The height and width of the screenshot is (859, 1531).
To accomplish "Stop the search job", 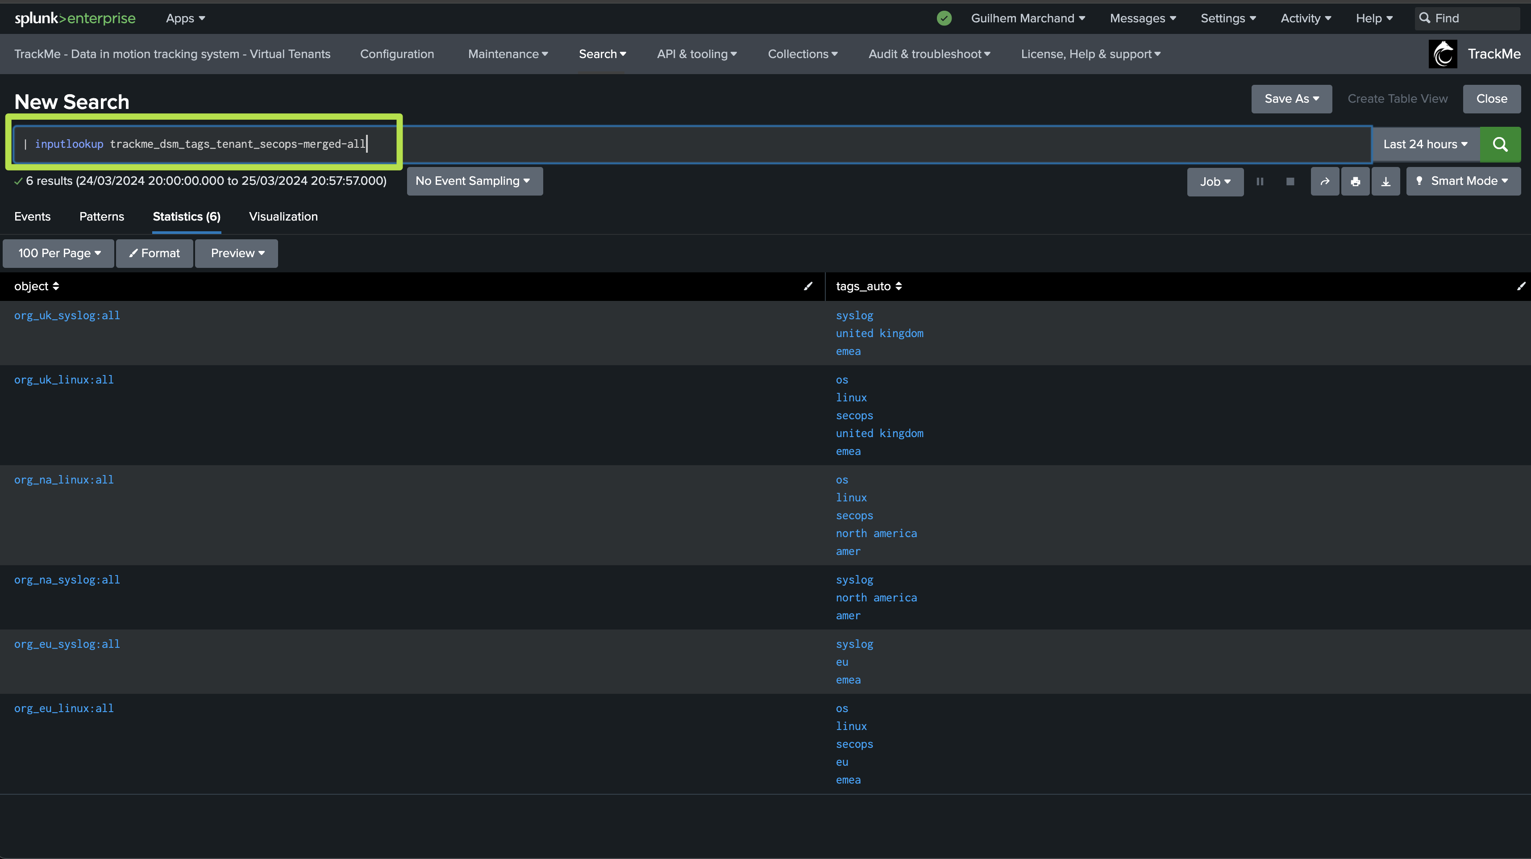I will click(x=1290, y=182).
